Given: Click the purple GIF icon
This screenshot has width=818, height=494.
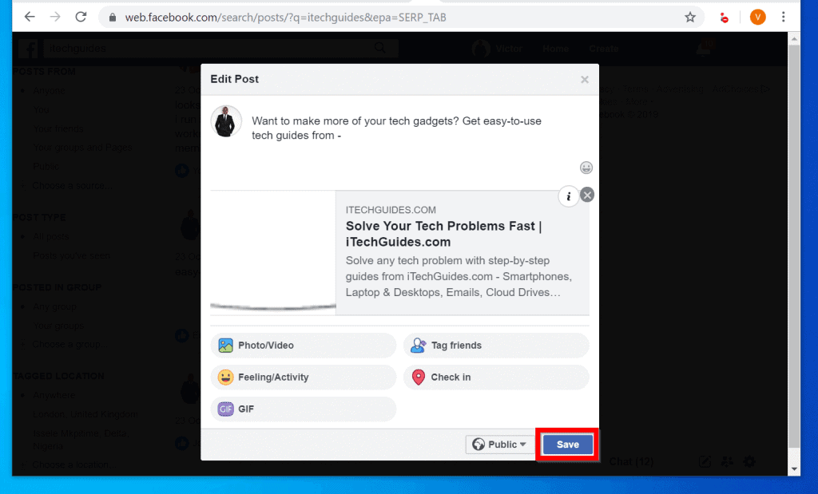Looking at the screenshot, I should (225, 409).
